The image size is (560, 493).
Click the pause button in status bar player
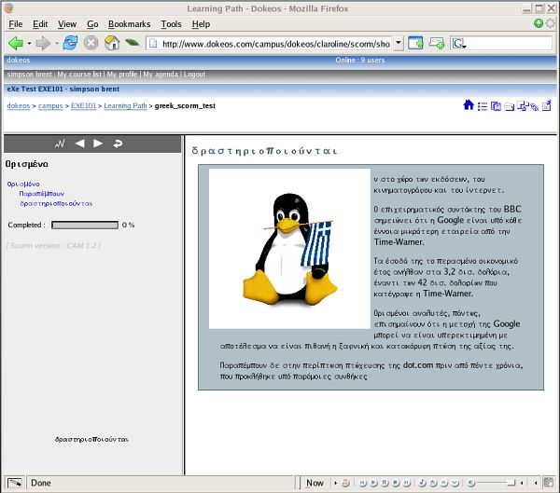tap(385, 483)
